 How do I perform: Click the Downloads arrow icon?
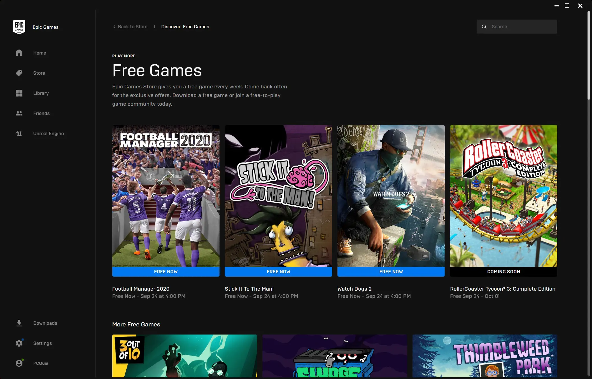coord(19,323)
